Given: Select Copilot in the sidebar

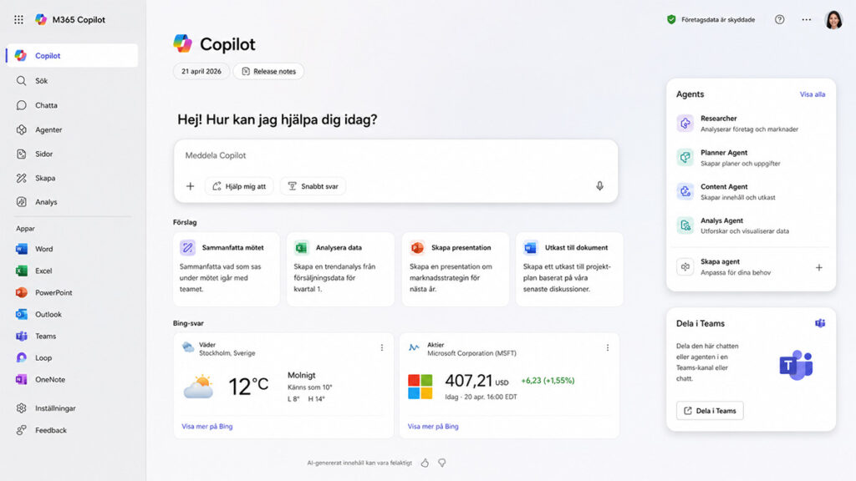Looking at the screenshot, I should click(72, 56).
